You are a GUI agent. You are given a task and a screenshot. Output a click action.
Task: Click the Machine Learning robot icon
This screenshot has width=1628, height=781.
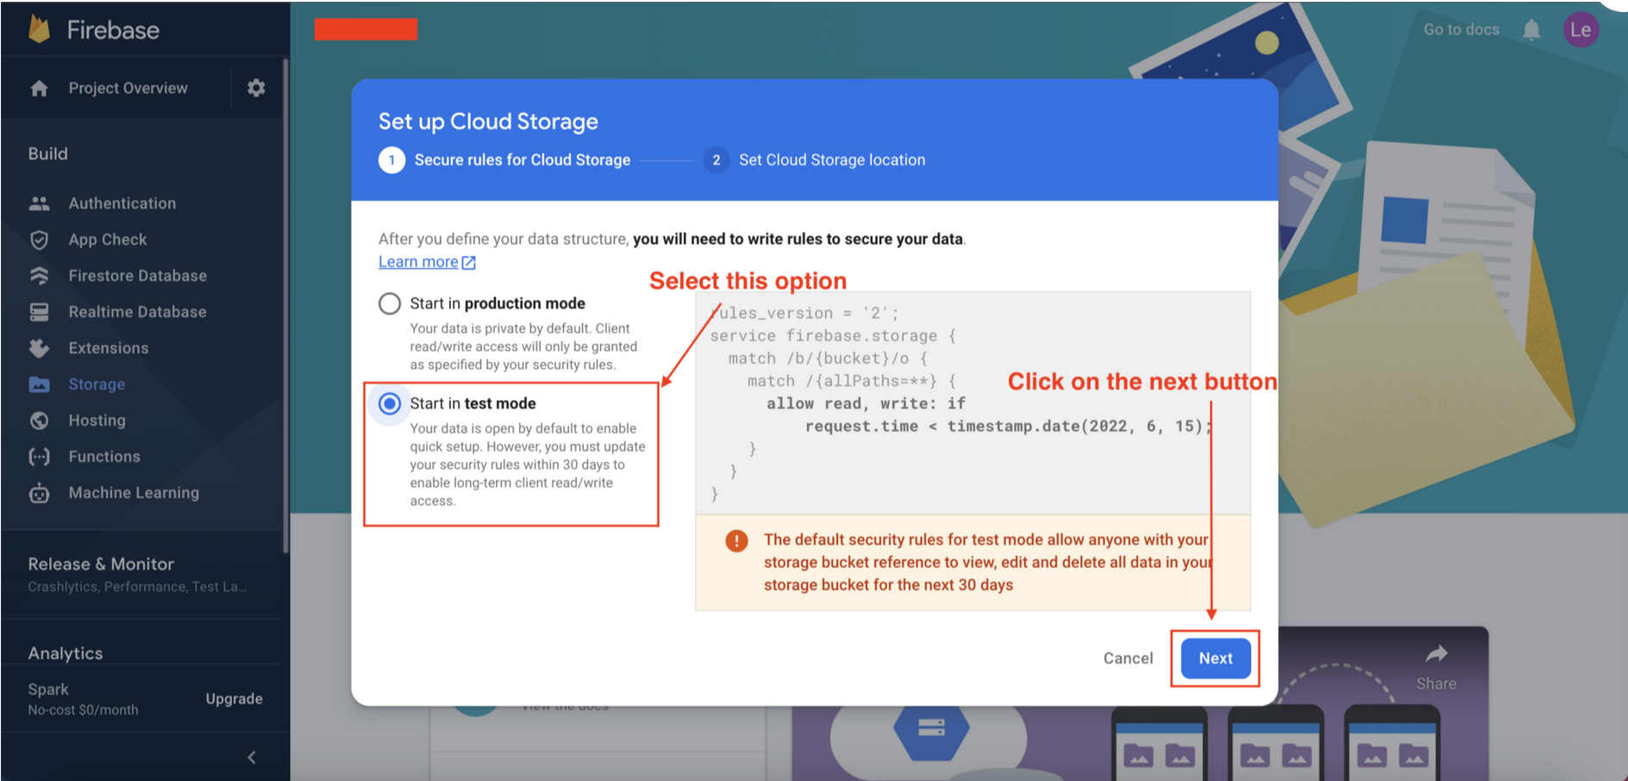39,493
